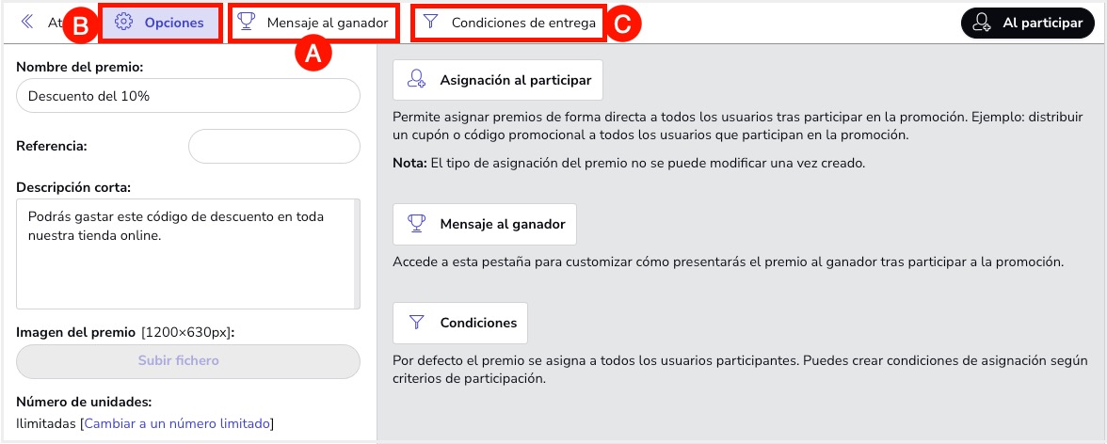
Task: Click the Descripción corta text area scrollbar
Action: 356,252
